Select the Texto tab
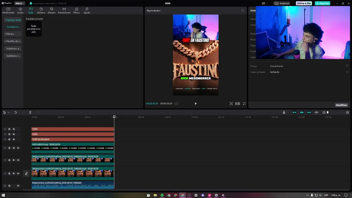 31,10
